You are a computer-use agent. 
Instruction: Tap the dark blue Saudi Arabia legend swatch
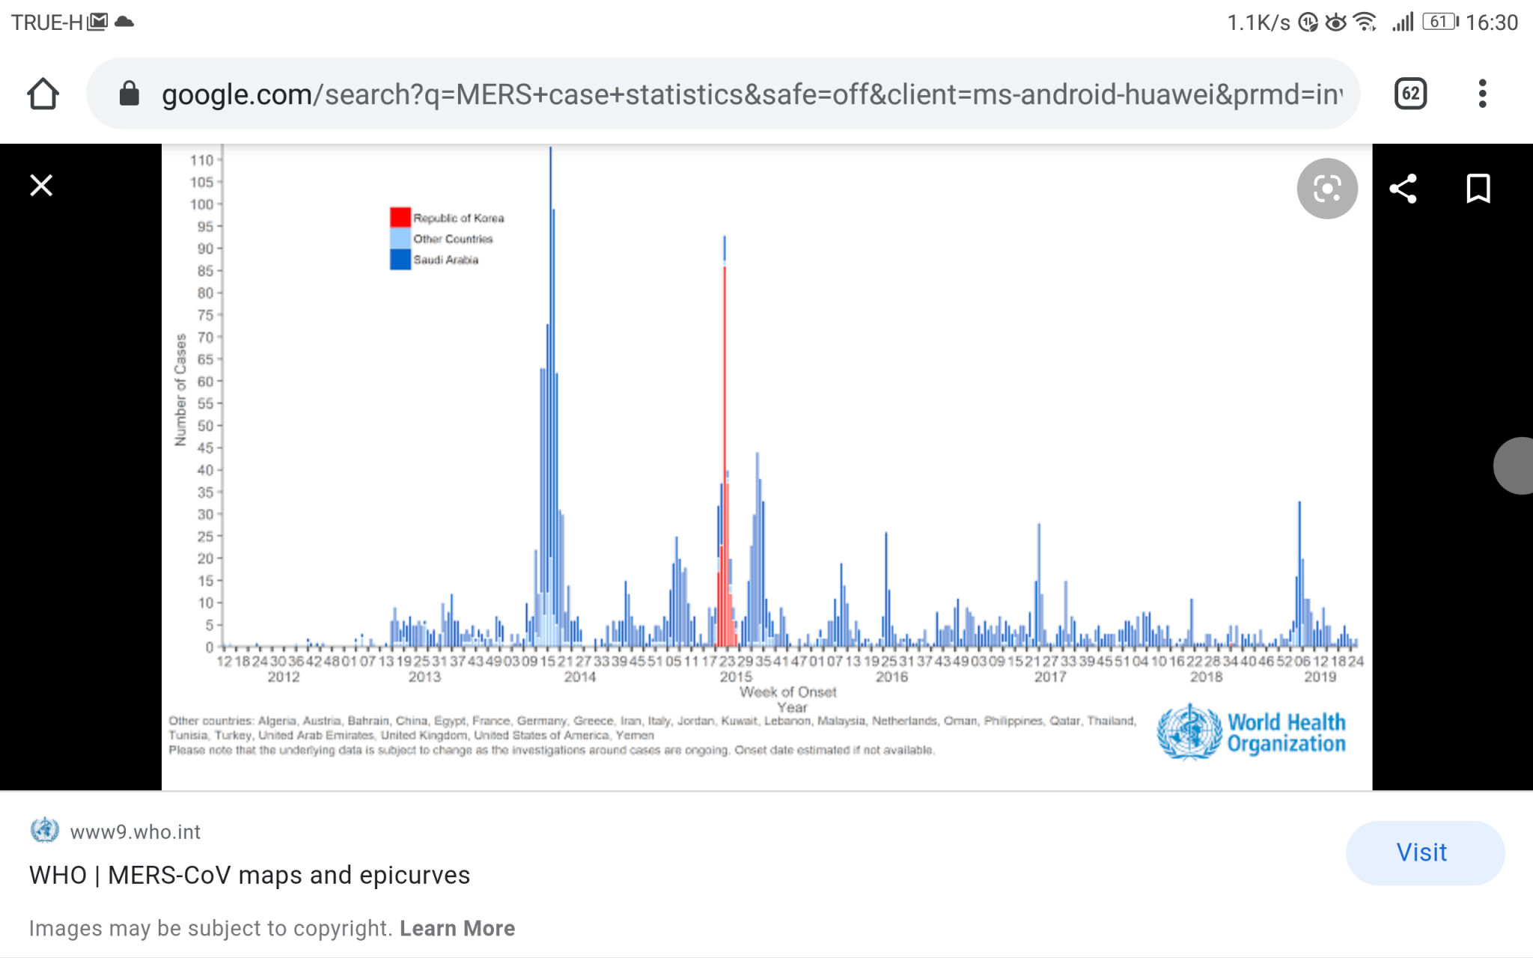[x=400, y=260]
